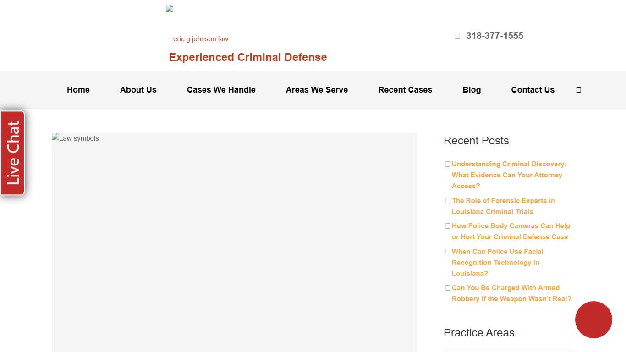
Task: Click bullet icon beside Forensic Experts post
Action: 448,201
